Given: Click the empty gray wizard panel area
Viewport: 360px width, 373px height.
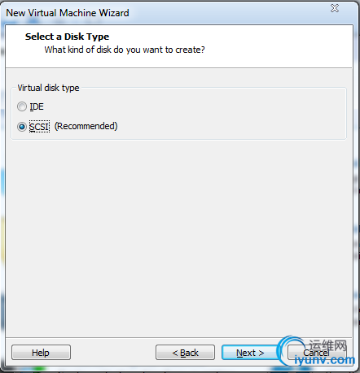Looking at the screenshot, I should (178, 238).
